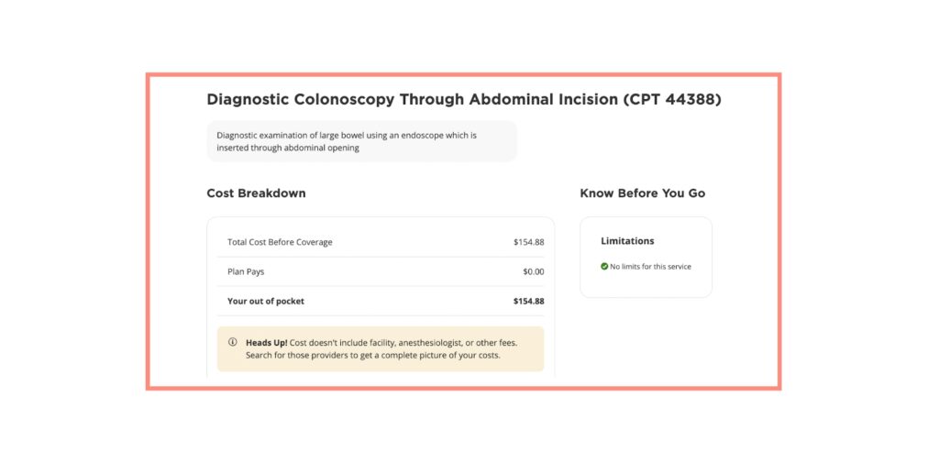Click the $154.88 total cost amount
Screen dimensions: 939x463
tap(528, 242)
